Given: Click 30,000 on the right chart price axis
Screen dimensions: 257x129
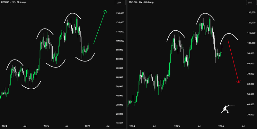Looking at the screenshot, I should point(251,115).
